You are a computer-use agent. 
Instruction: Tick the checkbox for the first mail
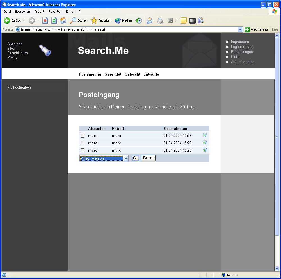click(x=83, y=136)
